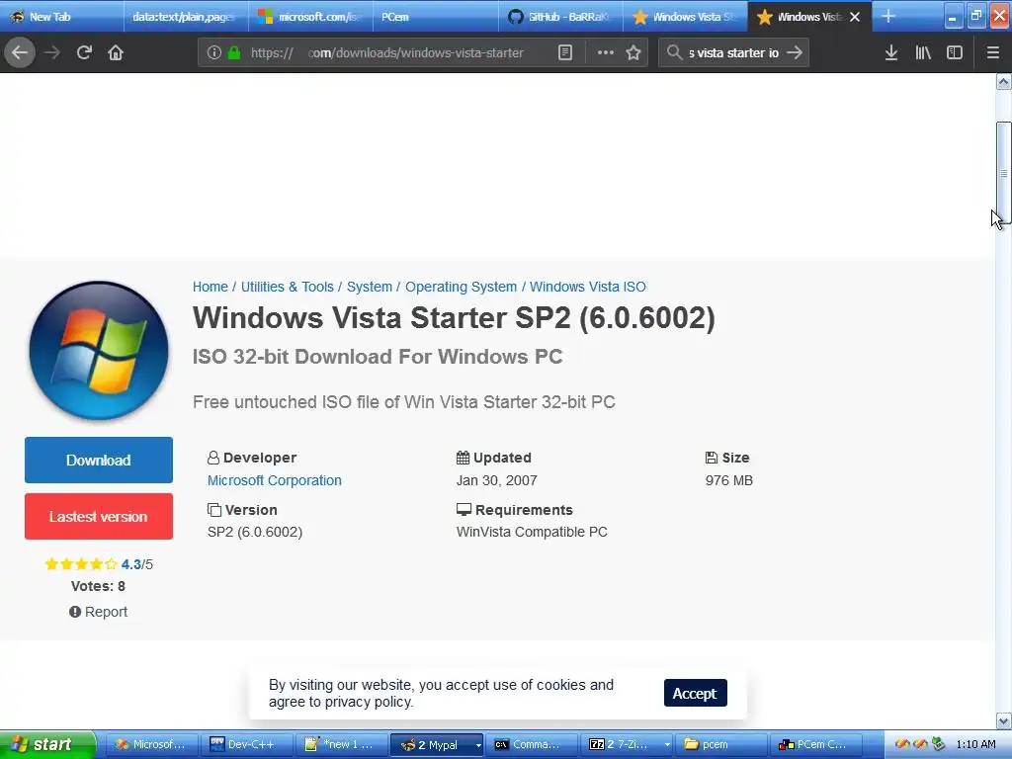This screenshot has height=759, width=1012.
Task: Open the browser home page
Action: click(116, 52)
